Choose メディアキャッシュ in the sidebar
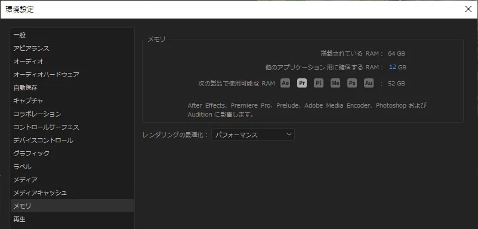The height and width of the screenshot is (229, 478). [72, 193]
